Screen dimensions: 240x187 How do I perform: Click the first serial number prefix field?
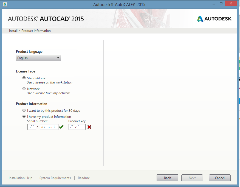32,127
